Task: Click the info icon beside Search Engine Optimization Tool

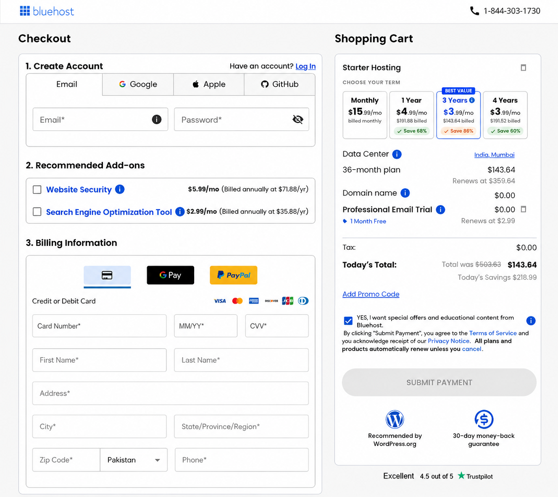Action: [180, 212]
